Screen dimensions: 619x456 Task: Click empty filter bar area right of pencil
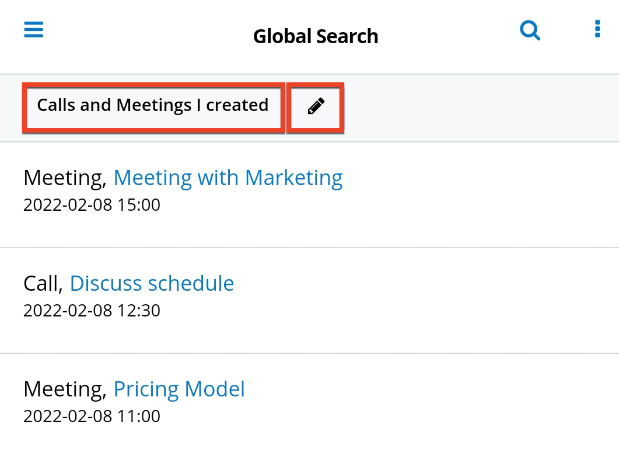478,107
